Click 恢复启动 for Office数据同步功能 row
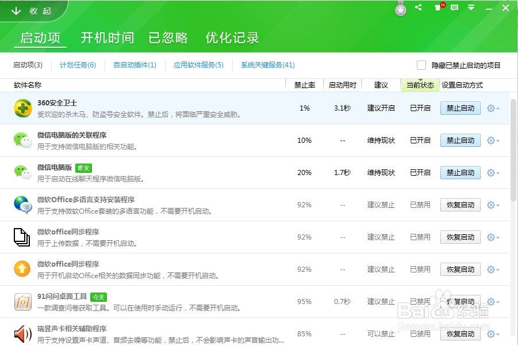Viewport: 518px width, 345px height. [x=460, y=269]
